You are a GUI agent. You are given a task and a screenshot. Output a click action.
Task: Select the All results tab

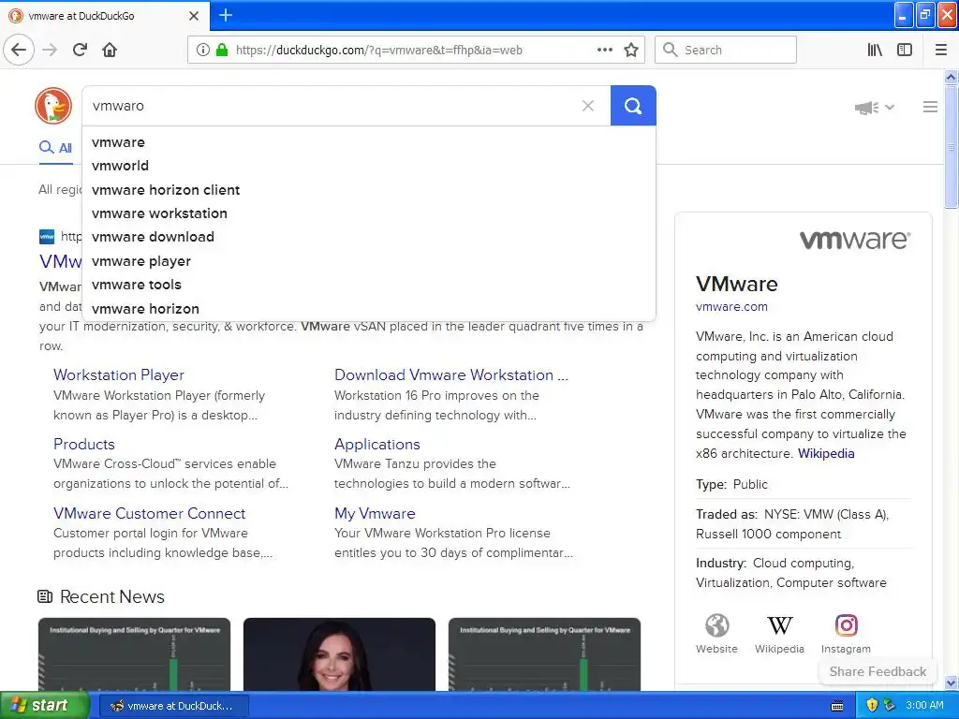(x=55, y=148)
